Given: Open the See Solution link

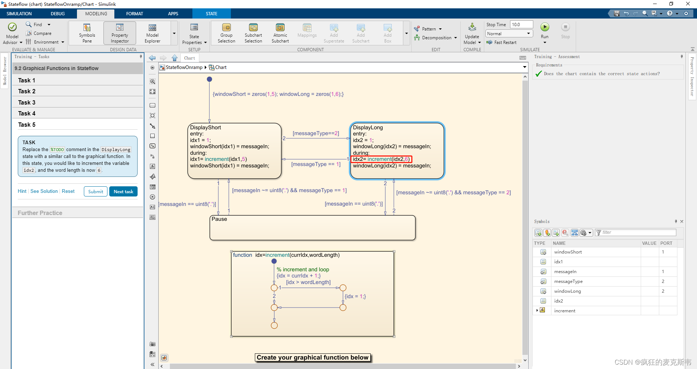Looking at the screenshot, I should 44,191.
